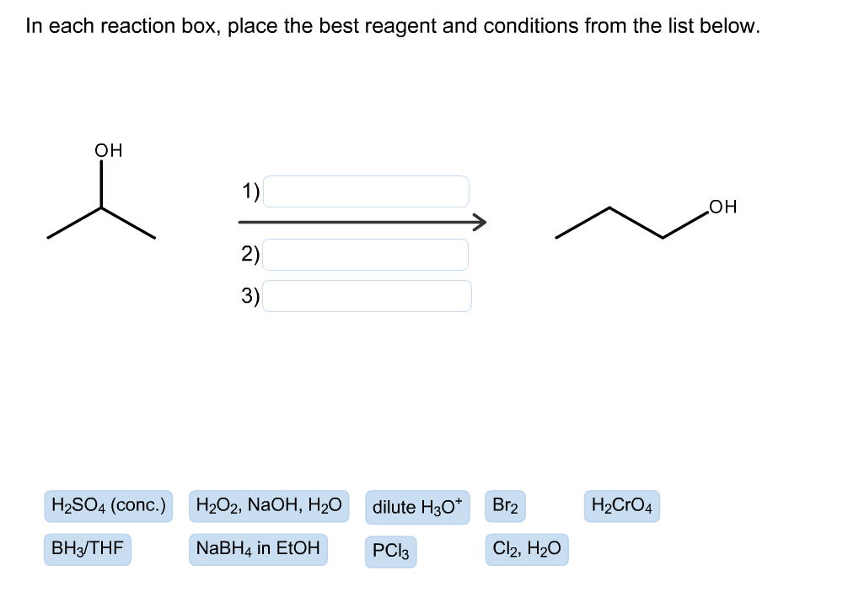Image resolution: width=848 pixels, height=614 pixels.
Task: Click the question instruction text
Action: [x=393, y=25]
